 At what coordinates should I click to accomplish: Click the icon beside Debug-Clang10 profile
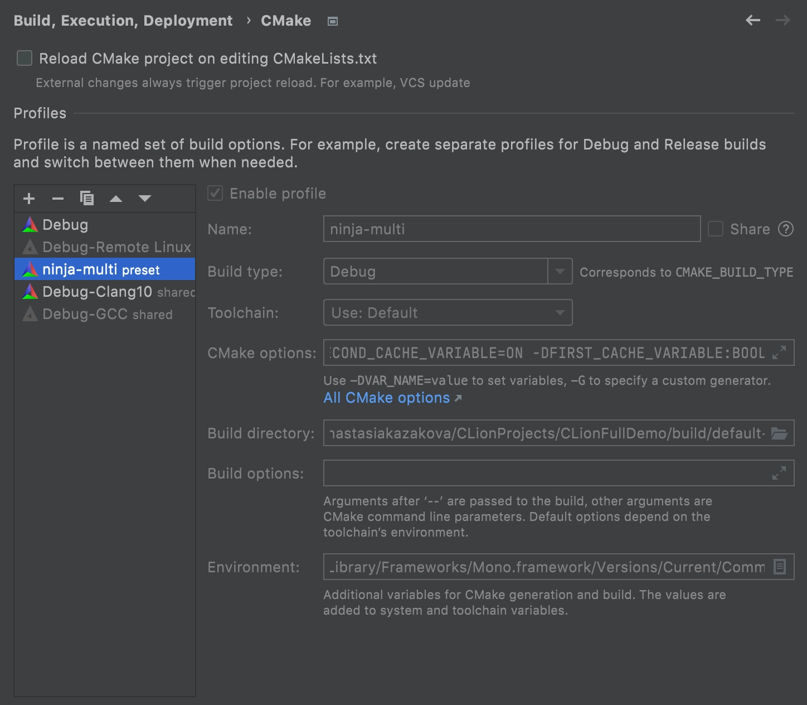point(30,292)
